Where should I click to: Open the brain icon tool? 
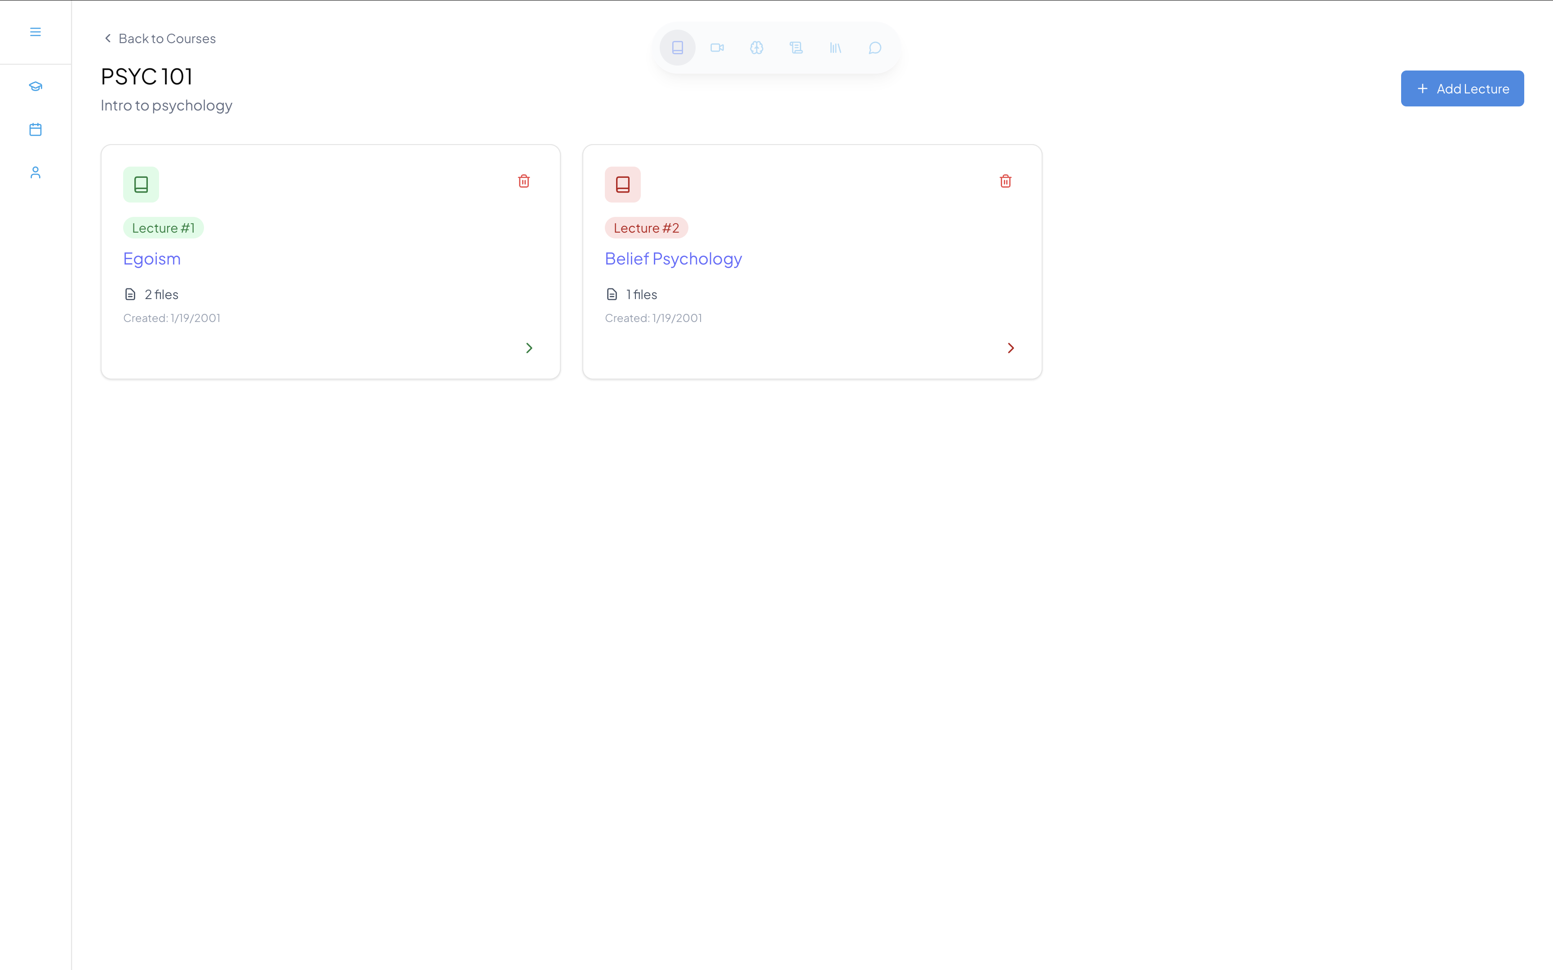757,48
